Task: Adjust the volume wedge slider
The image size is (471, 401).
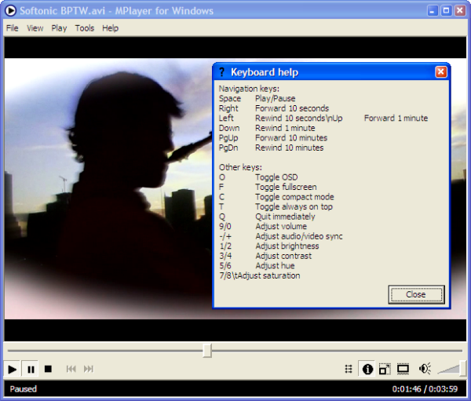Action: [x=451, y=369]
